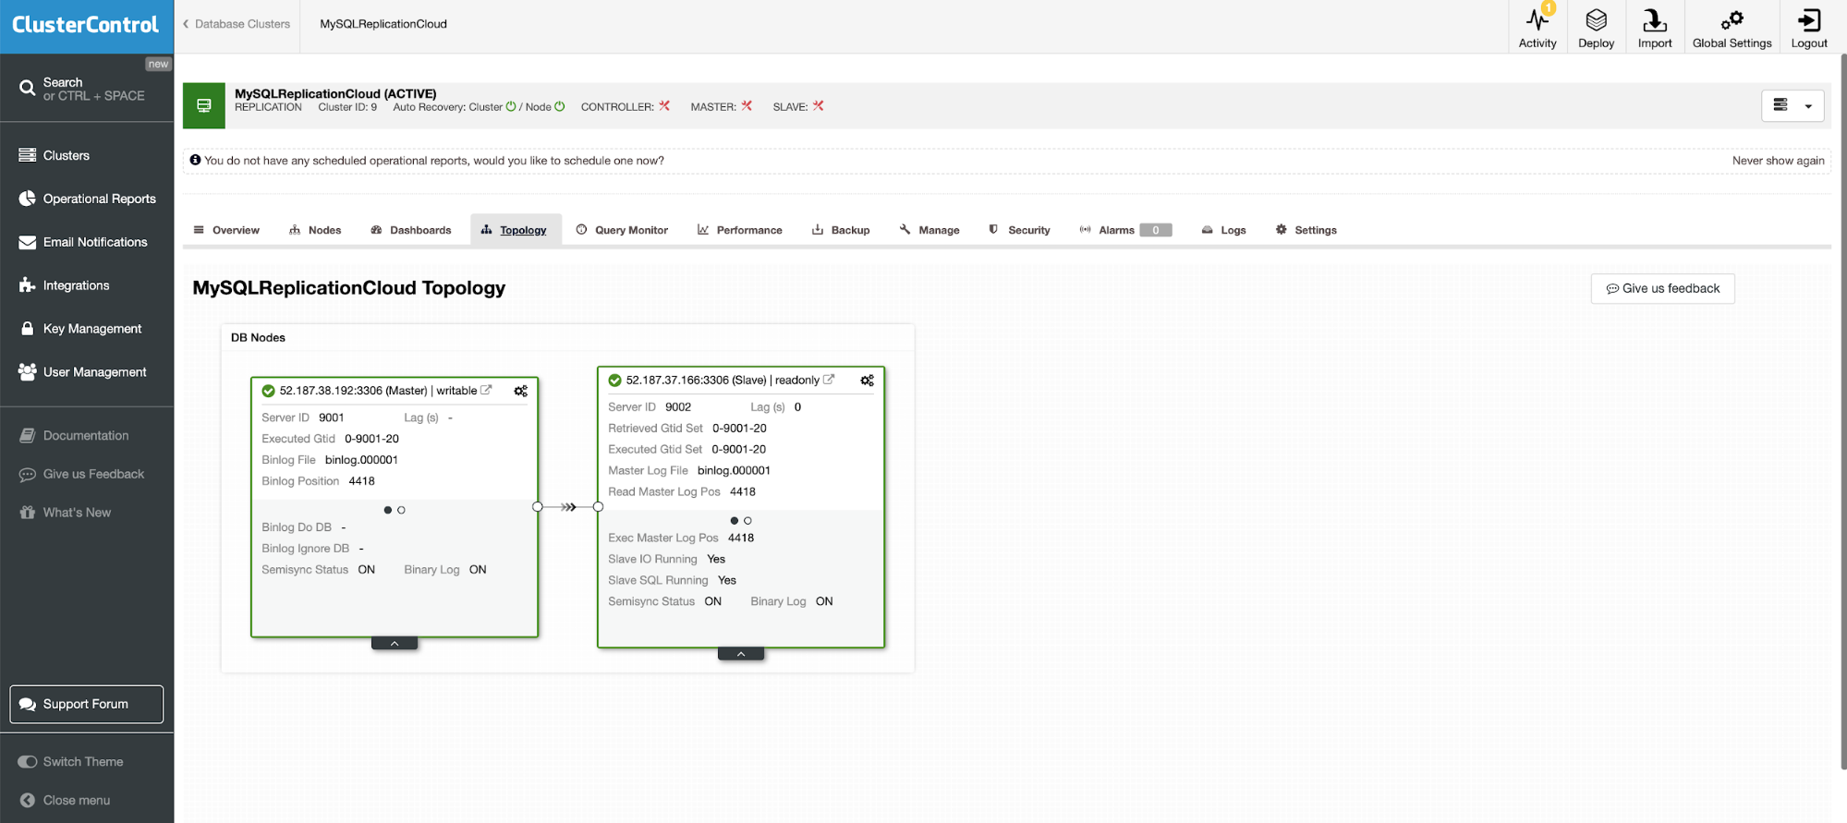Click Give us feedback button on Topology
This screenshot has width=1847, height=823.
click(1662, 289)
